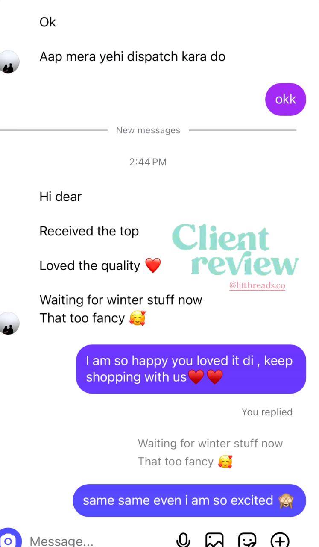Tap the 'You replied' label
Screen dimensions: 319x547
click(267, 412)
